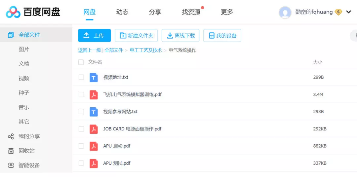Viewport: 357px width, 177px height.
Task: Open 回收站 recycle bin in sidebar
Action: (x=26, y=151)
